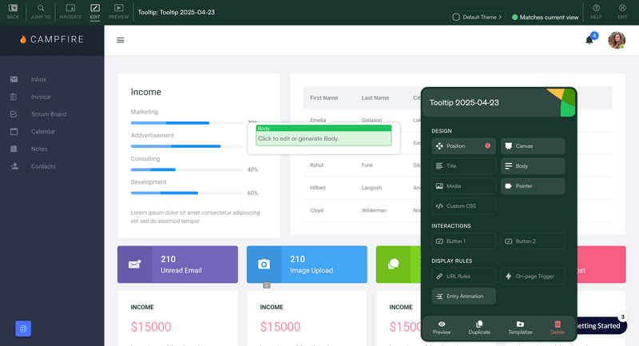Screen dimensions: 639x346
Task: Open the Default Theme dropdown
Action: [478, 17]
